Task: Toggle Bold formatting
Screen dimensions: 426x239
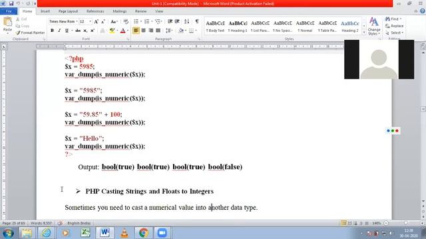Action: pyautogui.click(x=52, y=31)
